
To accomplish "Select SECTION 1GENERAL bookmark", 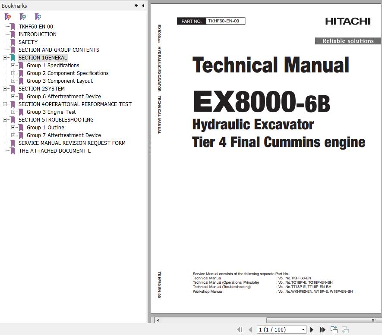I will pos(43,58).
